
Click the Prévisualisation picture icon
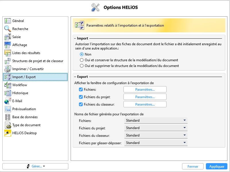click(7, 109)
